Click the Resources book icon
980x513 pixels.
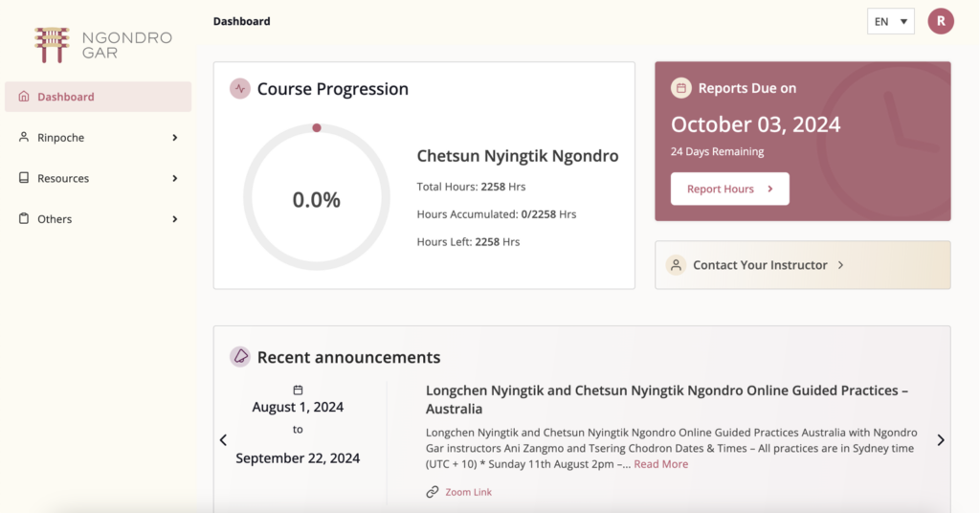pos(24,178)
